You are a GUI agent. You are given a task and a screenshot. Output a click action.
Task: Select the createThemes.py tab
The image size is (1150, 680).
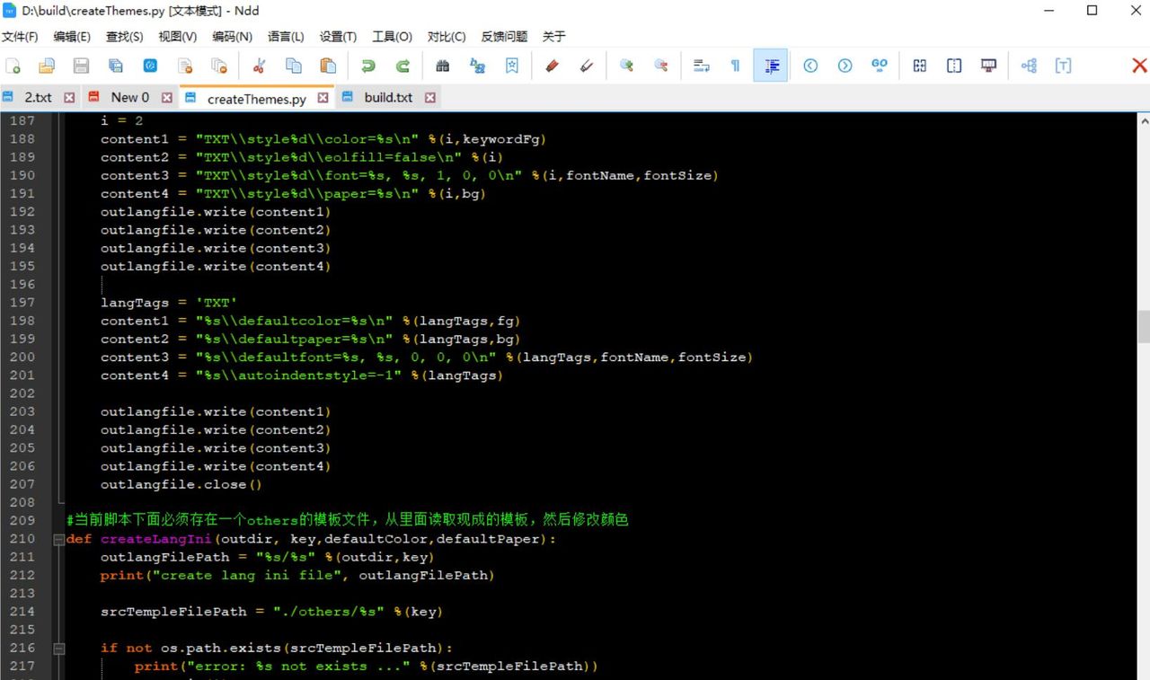pyautogui.click(x=257, y=99)
